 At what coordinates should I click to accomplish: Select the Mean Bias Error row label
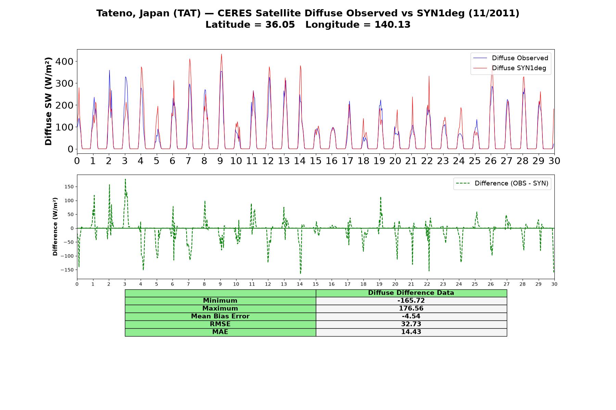point(220,316)
